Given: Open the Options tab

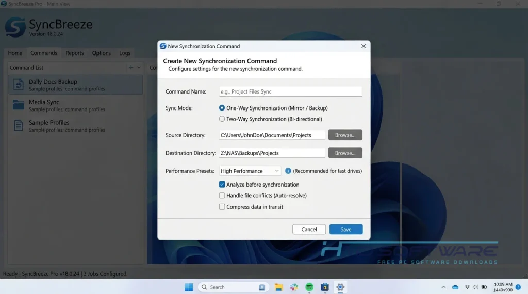Looking at the screenshot, I should [102, 53].
